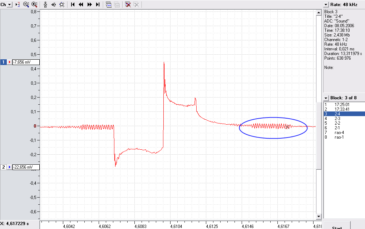Expand the Block: 3 of 8 dropdown
The height and width of the screenshot is (229, 365).
click(x=326, y=98)
